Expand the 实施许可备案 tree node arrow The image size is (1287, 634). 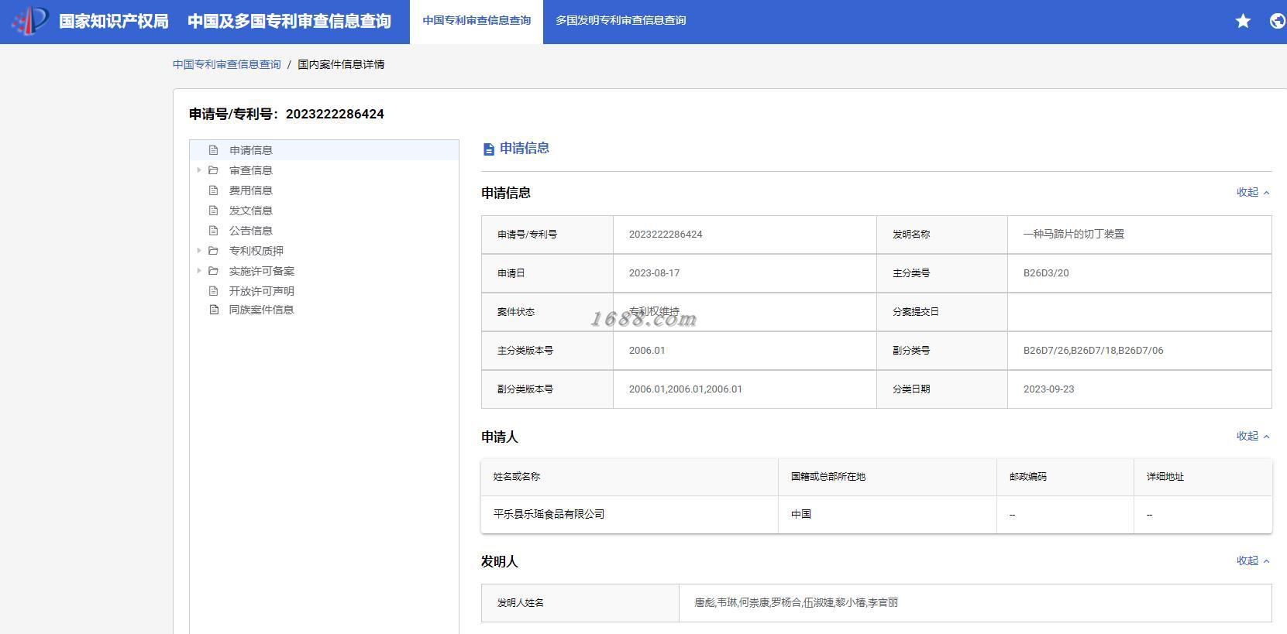pos(198,271)
